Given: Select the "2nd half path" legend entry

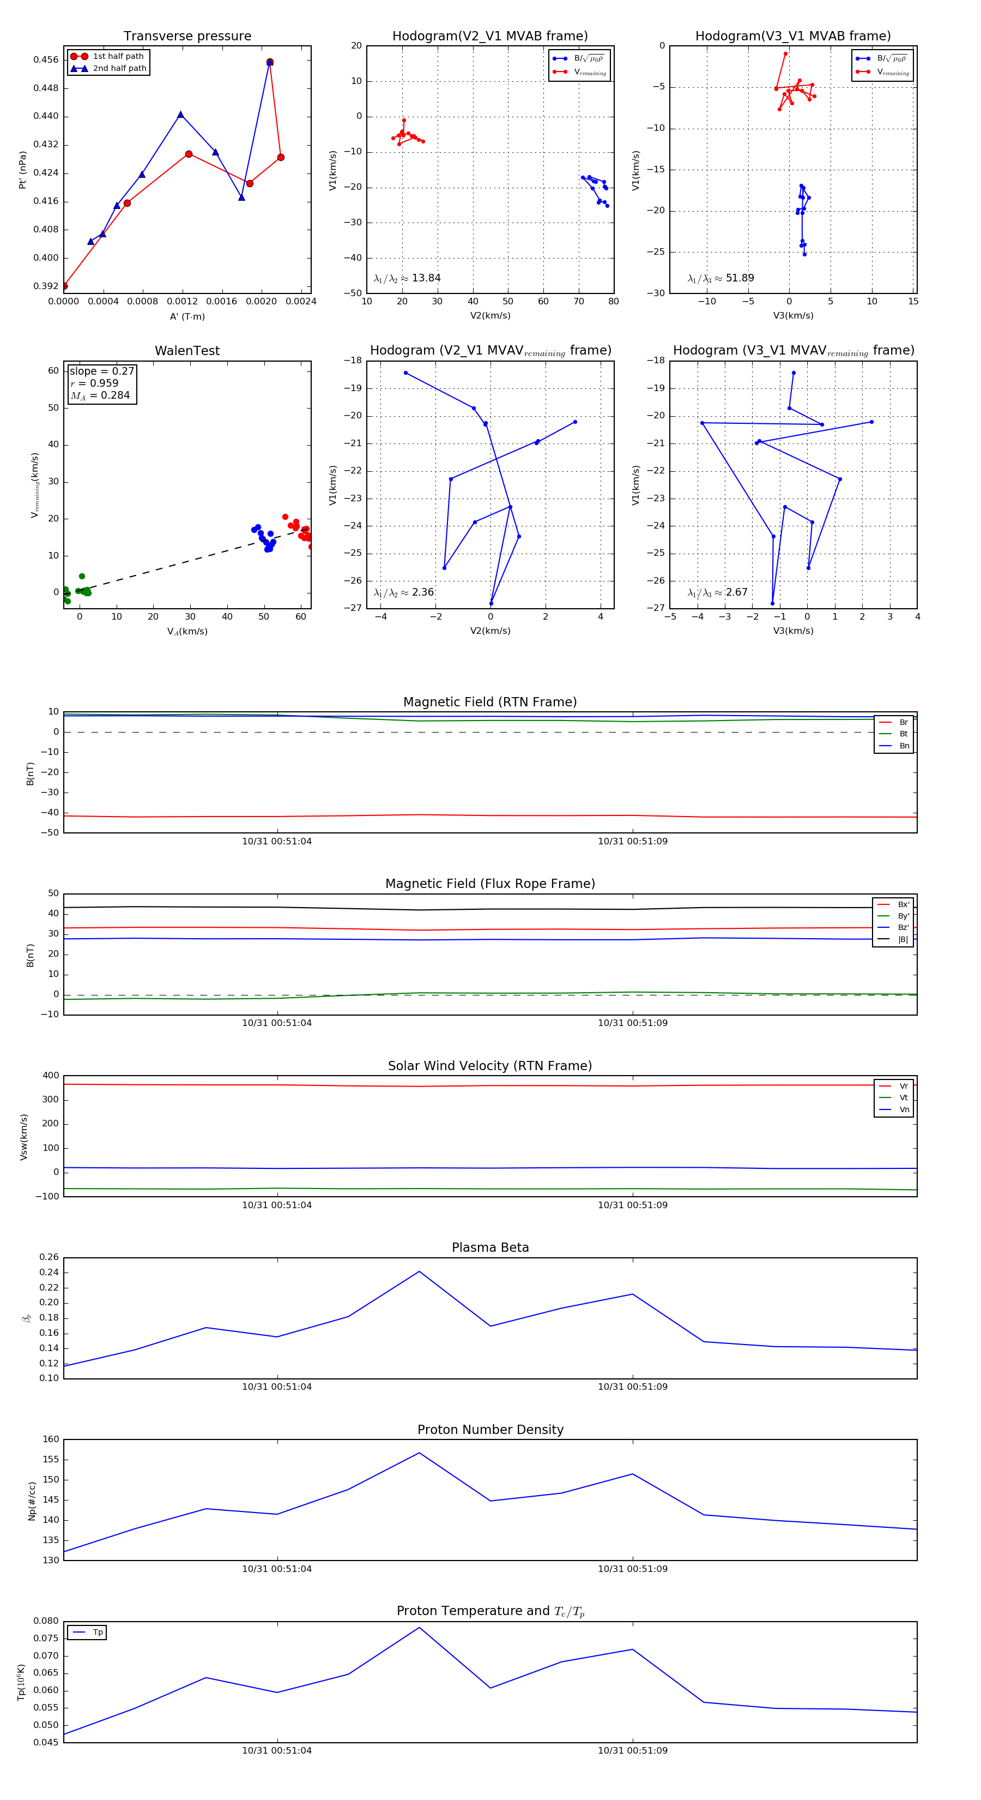Looking at the screenshot, I should coord(108,69).
